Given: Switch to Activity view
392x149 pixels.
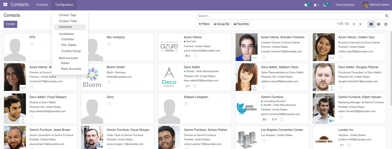Looking at the screenshot, I should point(386,24).
